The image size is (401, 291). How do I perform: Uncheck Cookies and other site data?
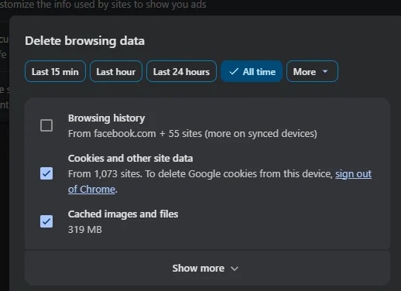pyautogui.click(x=46, y=173)
